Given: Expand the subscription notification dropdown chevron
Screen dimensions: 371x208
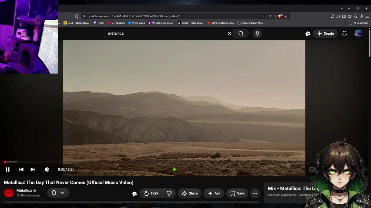Looking at the screenshot, I should pos(63,193).
